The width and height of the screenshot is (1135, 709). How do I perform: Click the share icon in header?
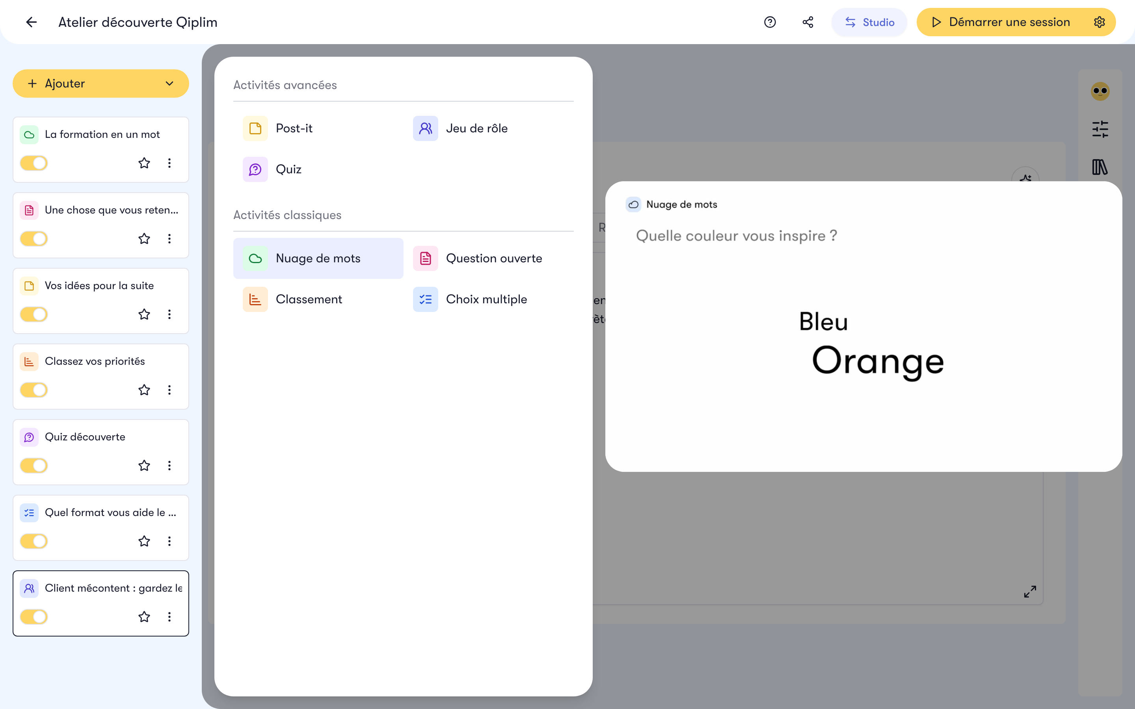tap(808, 22)
